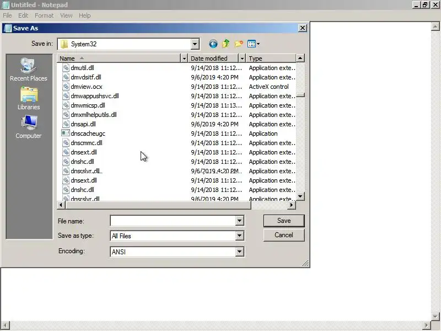Click the Application type of dnscacheugc
Viewport: 441px width, 331px height.
pyautogui.click(x=263, y=134)
